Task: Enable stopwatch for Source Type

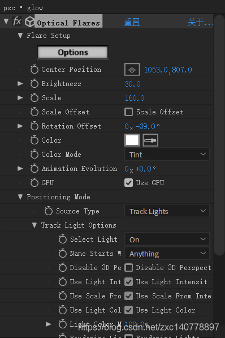Action: pos(49,211)
